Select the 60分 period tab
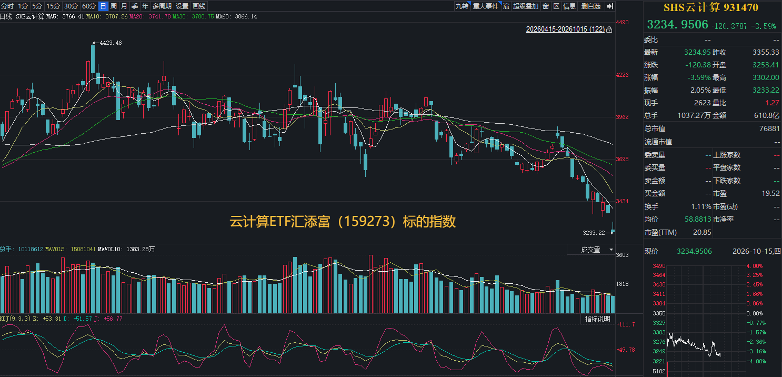 pos(89,6)
